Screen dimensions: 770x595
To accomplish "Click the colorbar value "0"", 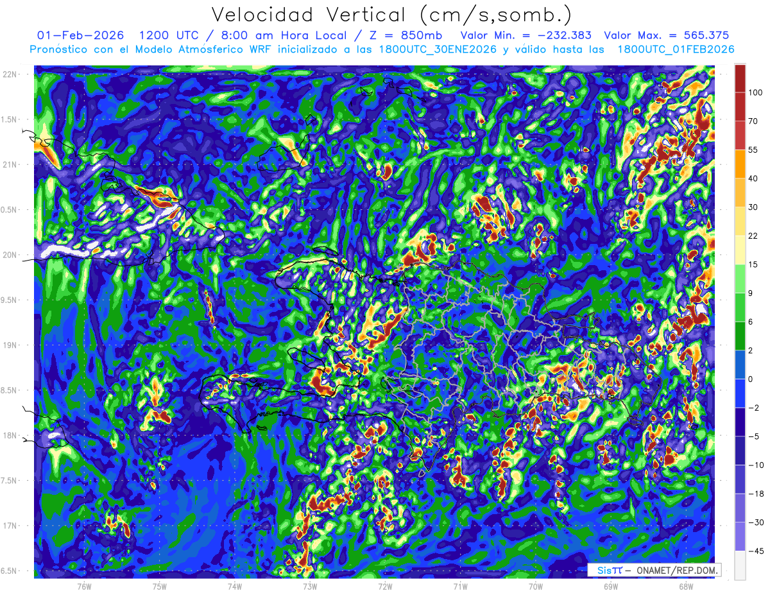I will click(751, 379).
